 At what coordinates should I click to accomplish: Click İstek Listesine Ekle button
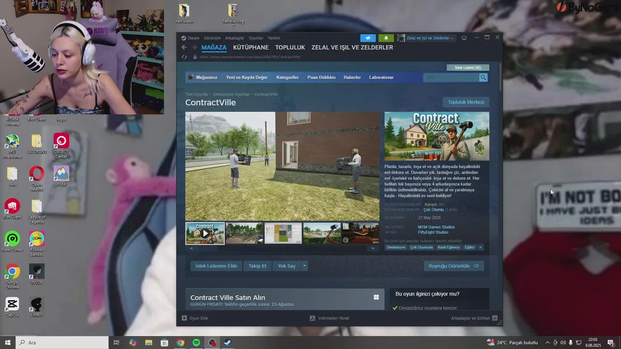click(x=216, y=266)
